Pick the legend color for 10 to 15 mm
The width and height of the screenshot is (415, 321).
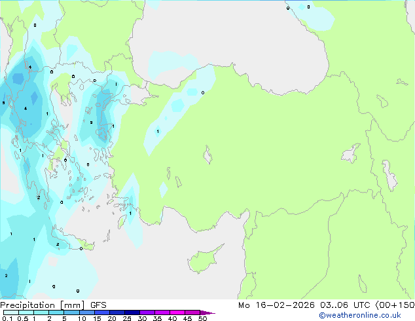tap(86, 312)
